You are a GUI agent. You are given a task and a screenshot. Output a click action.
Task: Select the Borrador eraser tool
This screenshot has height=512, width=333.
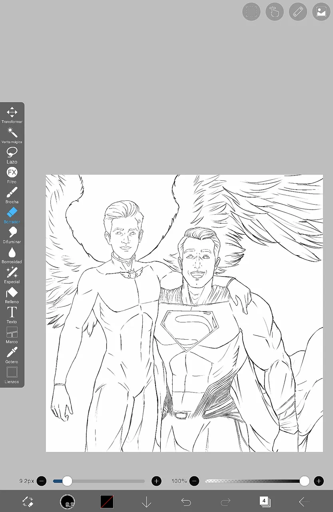tap(12, 215)
